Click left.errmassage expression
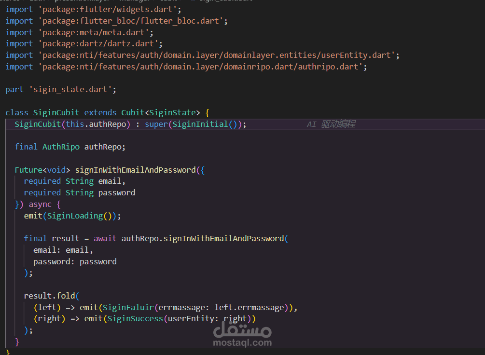Viewport: 485px width, 355px height. [249, 307]
